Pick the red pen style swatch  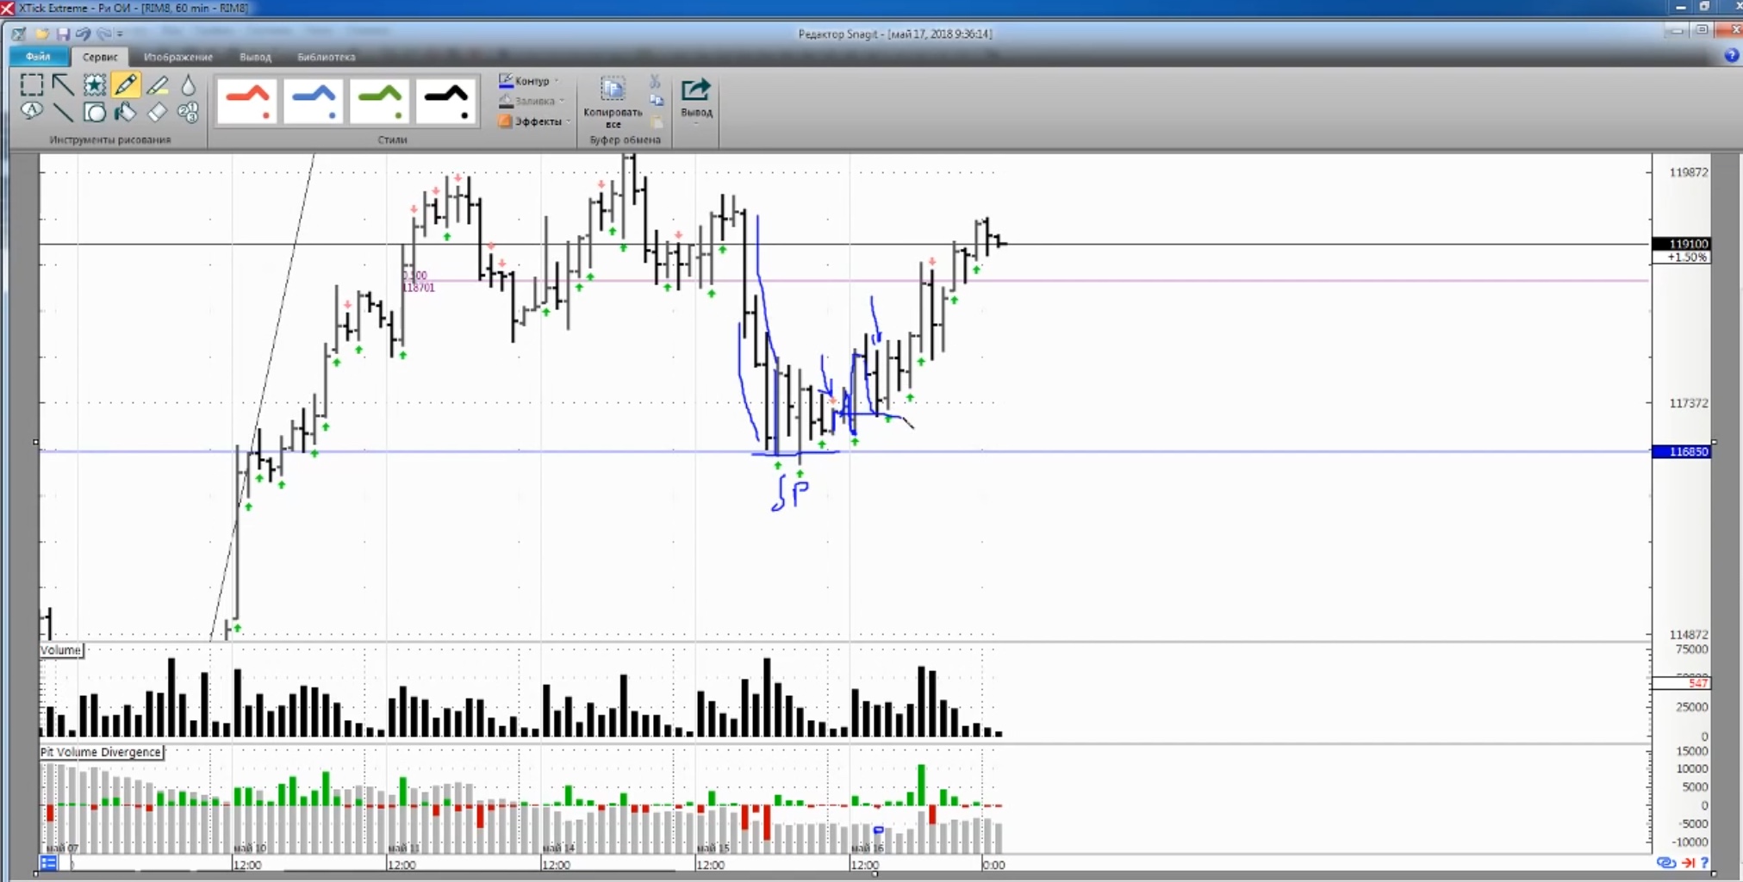coord(247,101)
